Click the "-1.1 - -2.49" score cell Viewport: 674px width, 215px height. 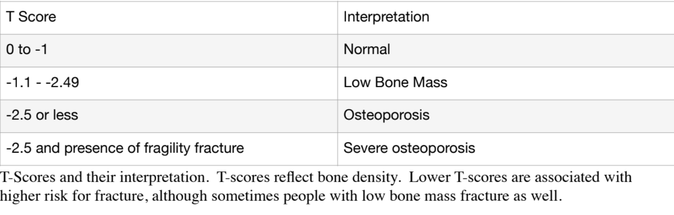click(x=168, y=84)
